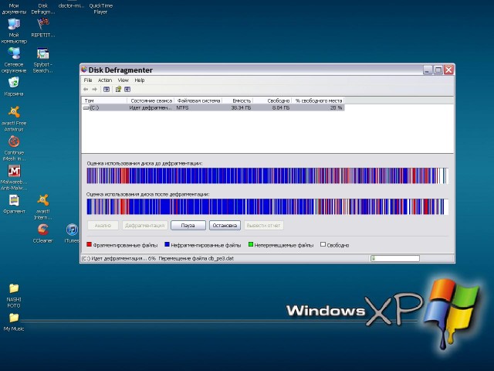Image resolution: width=494 pixels, height=371 pixels.
Task: Click the Емкость column header
Action: [x=242, y=100]
